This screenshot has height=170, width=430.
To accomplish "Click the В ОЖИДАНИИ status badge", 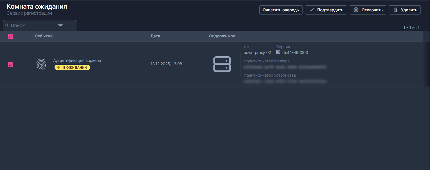I will (x=72, y=68).
